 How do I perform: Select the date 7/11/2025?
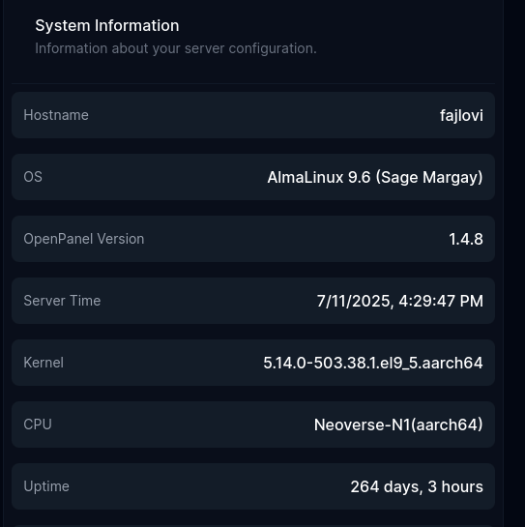pyautogui.click(x=355, y=301)
